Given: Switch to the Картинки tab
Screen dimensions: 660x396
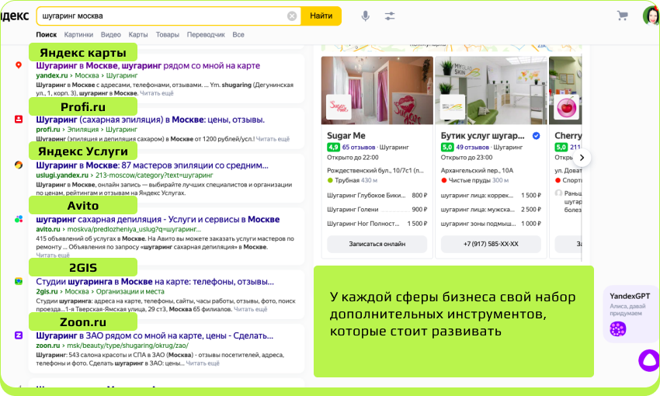Looking at the screenshot, I should (78, 34).
